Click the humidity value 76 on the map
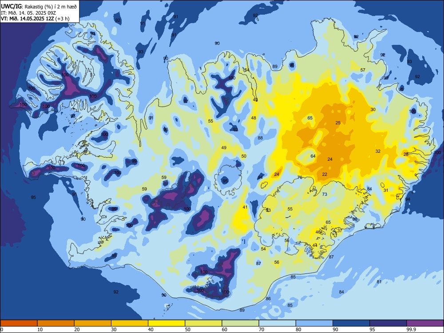 tap(300, 177)
